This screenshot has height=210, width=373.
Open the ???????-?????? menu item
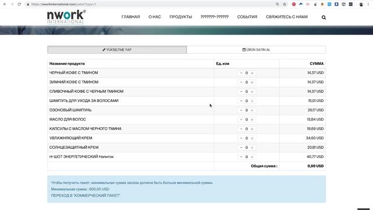[x=214, y=17]
